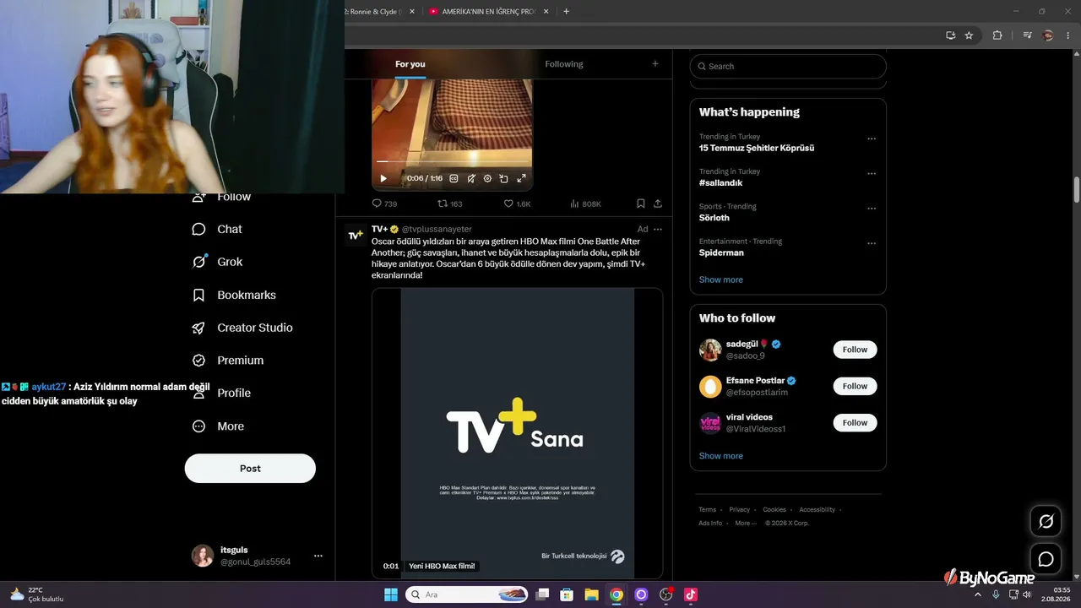Open TikTok from the taskbar
This screenshot has height=608, width=1081.
(691, 594)
